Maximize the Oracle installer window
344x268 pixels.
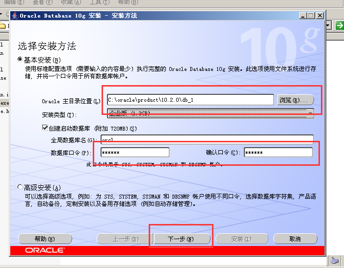pos(311,16)
